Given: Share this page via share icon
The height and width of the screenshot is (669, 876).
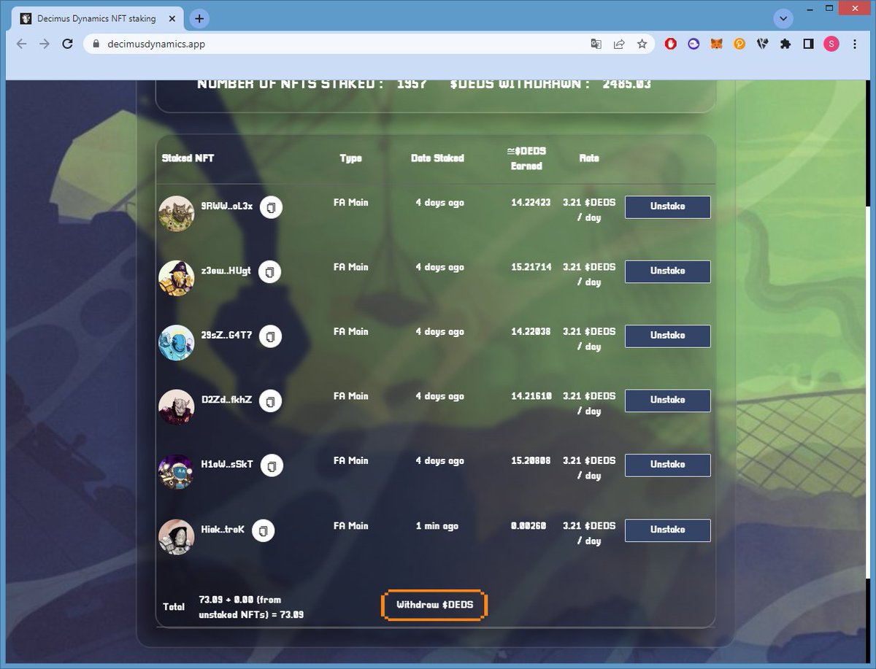Looking at the screenshot, I should point(619,44).
